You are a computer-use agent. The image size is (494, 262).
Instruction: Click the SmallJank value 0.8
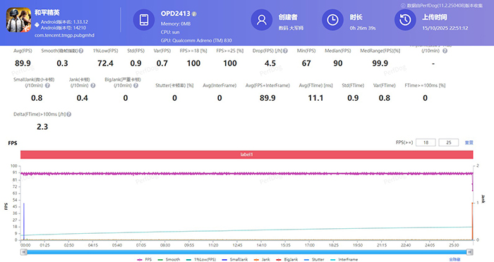pos(37,98)
